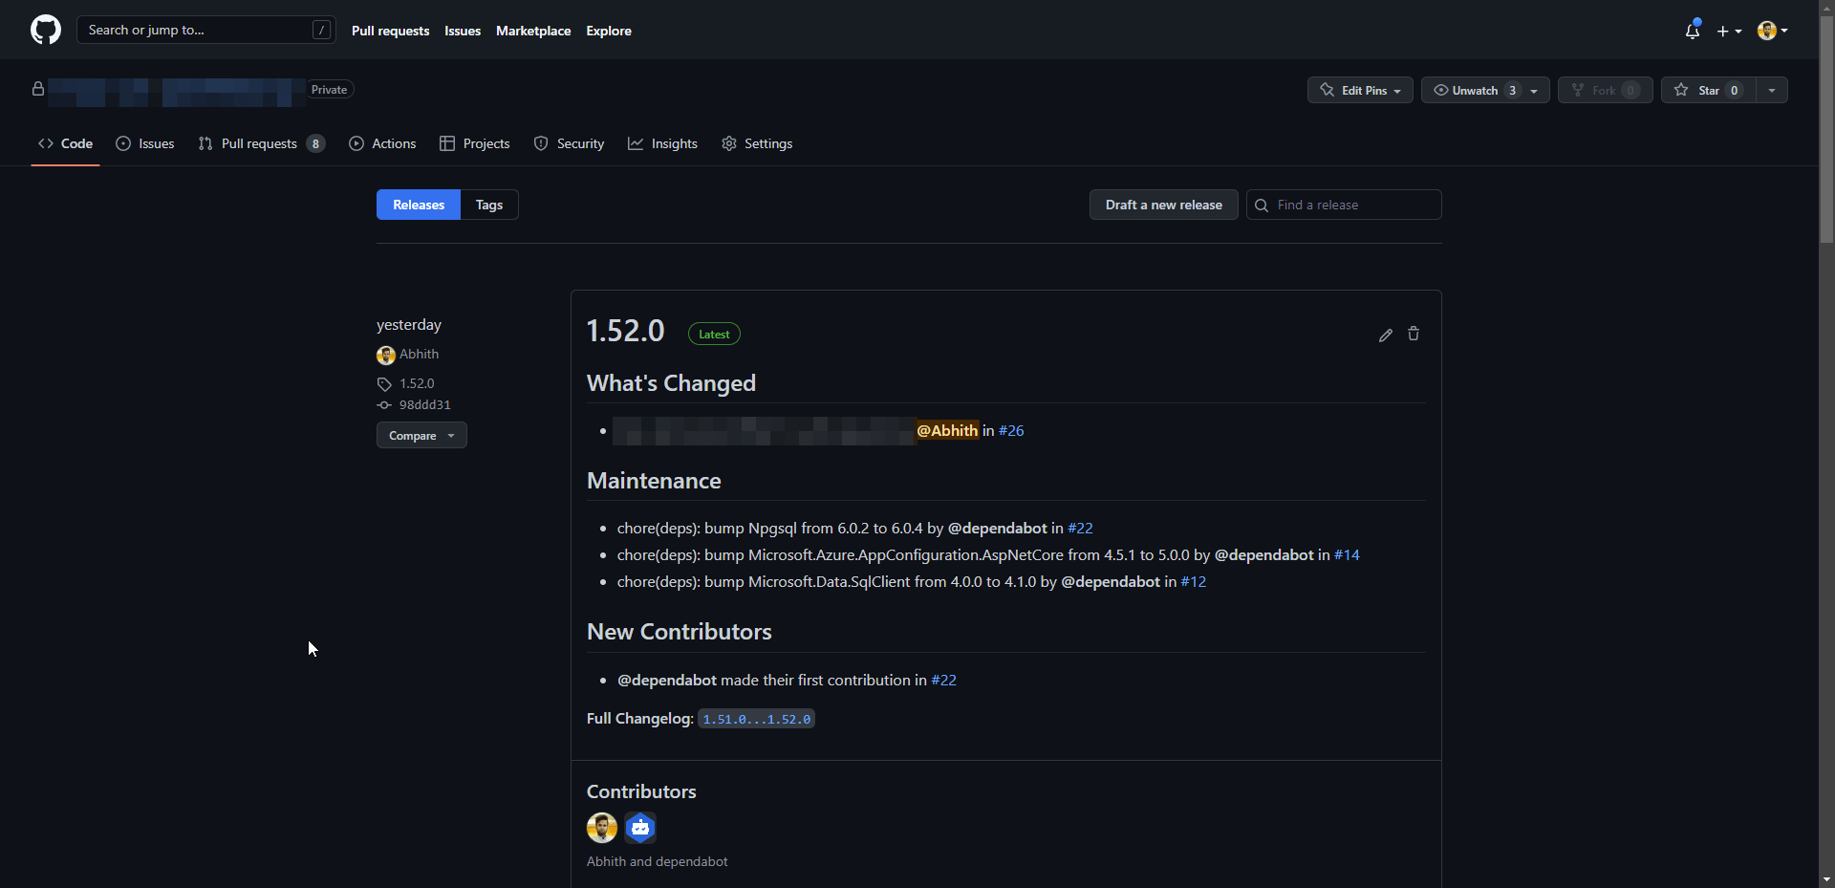The width and height of the screenshot is (1835, 888).
Task: Open the user profile avatar menu
Action: [x=1772, y=31]
